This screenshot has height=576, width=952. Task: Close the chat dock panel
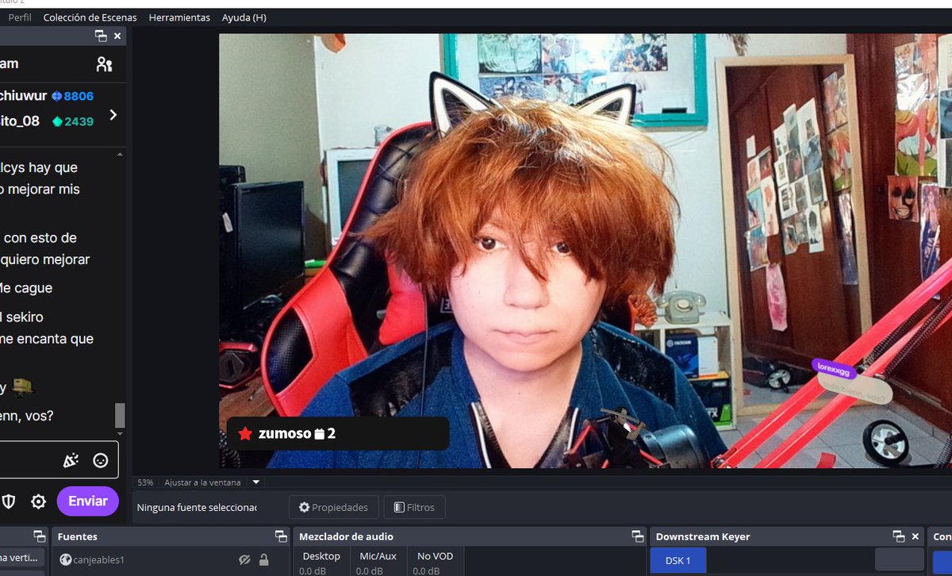point(117,36)
